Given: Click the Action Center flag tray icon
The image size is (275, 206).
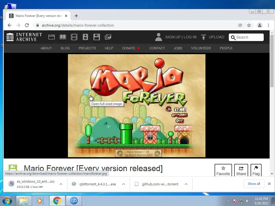Looking at the screenshot, I should tap(235, 201).
